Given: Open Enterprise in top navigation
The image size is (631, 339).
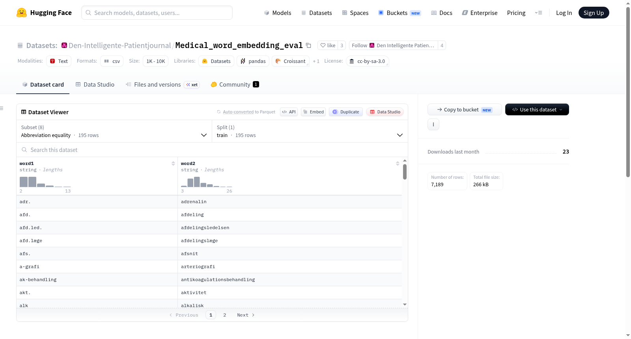Looking at the screenshot, I should pyautogui.click(x=480, y=13).
